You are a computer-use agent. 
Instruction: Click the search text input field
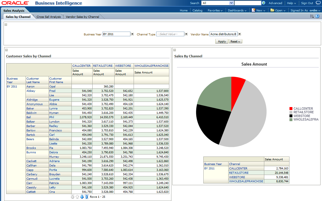click(248, 3)
